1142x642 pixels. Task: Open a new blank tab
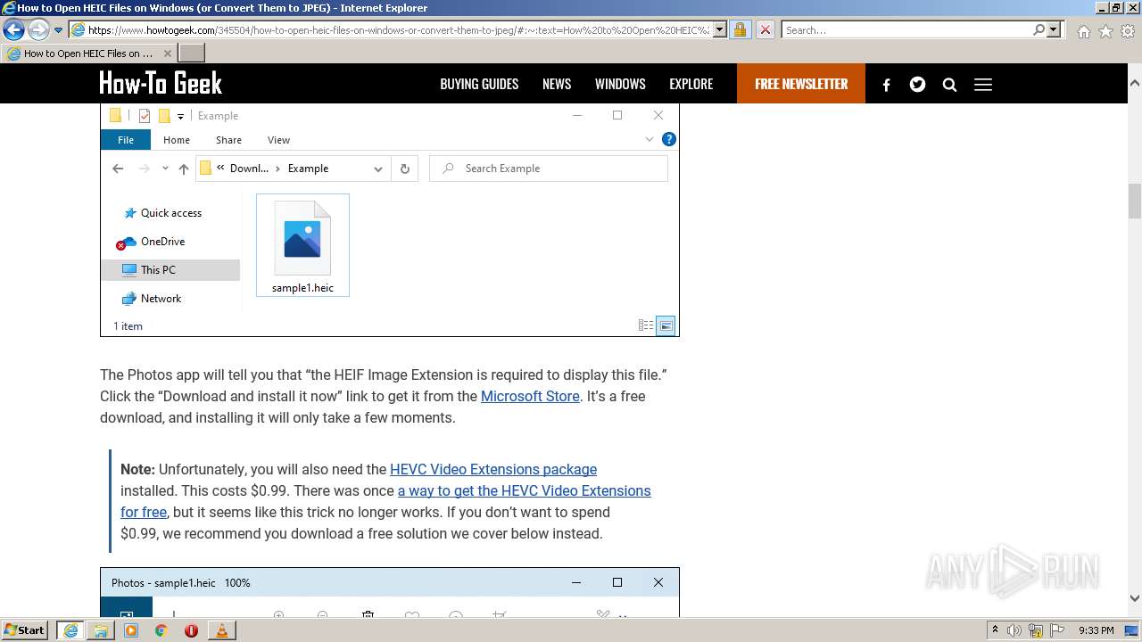(x=192, y=53)
